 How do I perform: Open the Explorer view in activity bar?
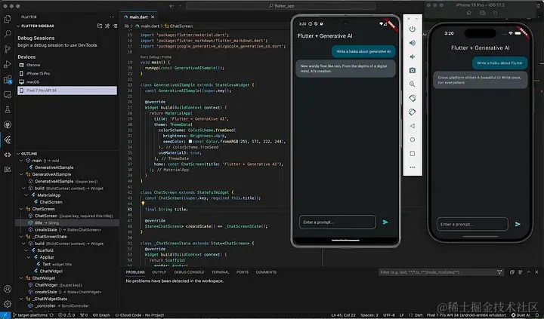8,19
